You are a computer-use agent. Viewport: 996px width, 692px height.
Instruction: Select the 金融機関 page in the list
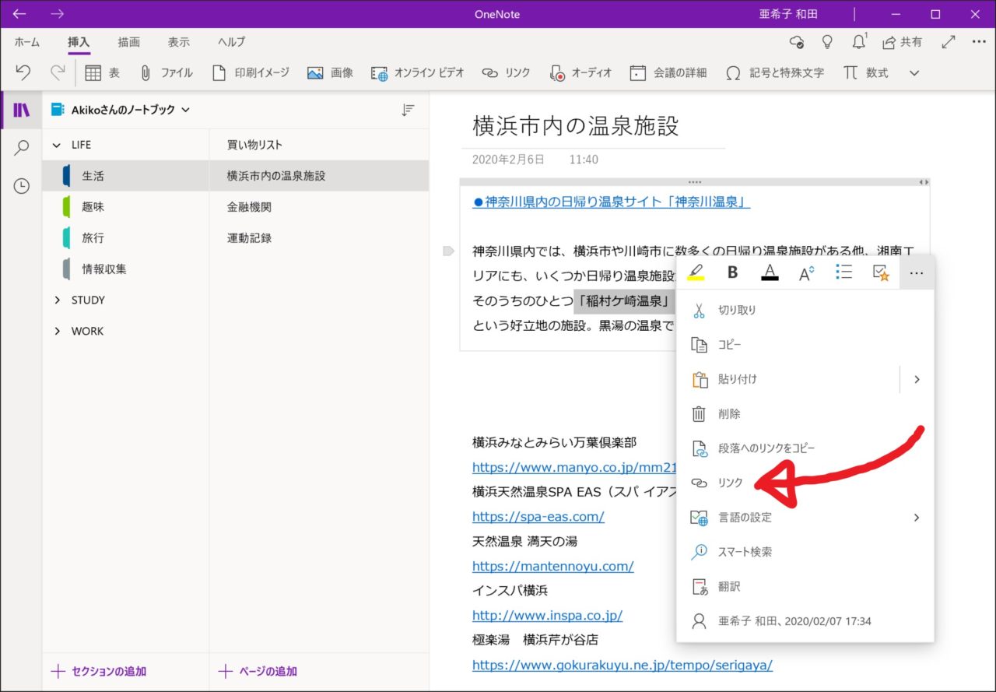249,207
